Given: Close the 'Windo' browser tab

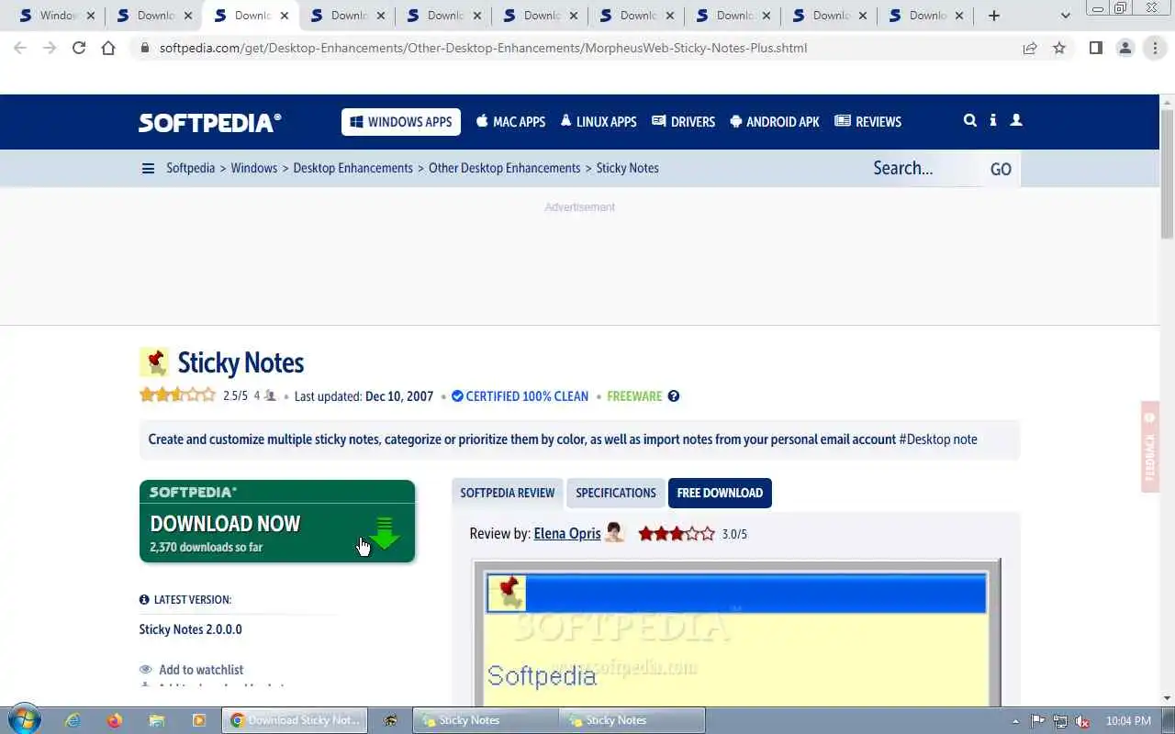Looking at the screenshot, I should click(90, 16).
